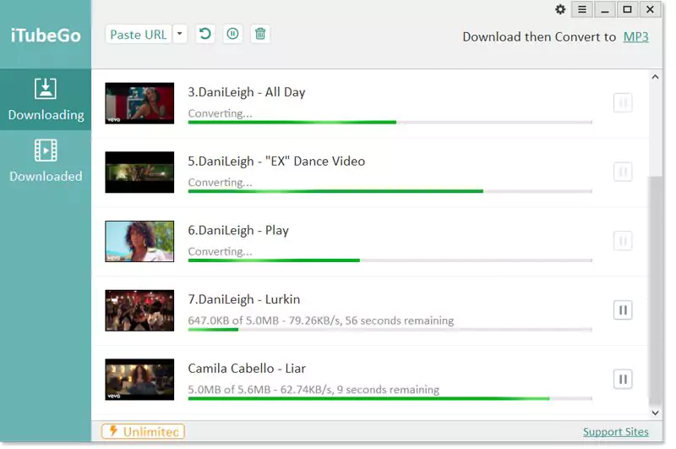Open the Support Sites link
Viewport: 676px width, 449px height.
click(615, 432)
